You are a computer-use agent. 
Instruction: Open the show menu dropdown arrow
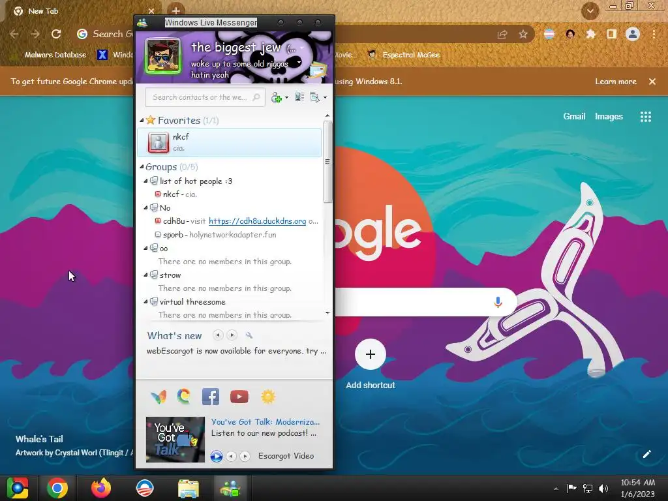325,98
